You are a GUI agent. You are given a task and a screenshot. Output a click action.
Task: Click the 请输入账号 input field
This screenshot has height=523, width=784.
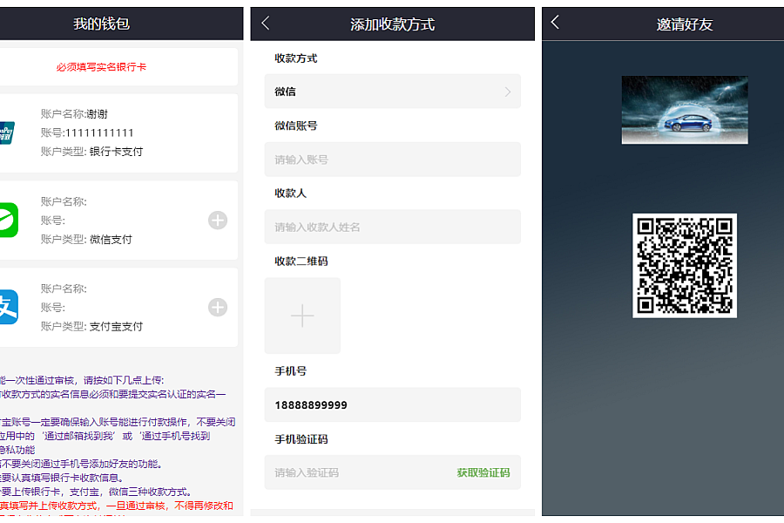click(x=393, y=160)
